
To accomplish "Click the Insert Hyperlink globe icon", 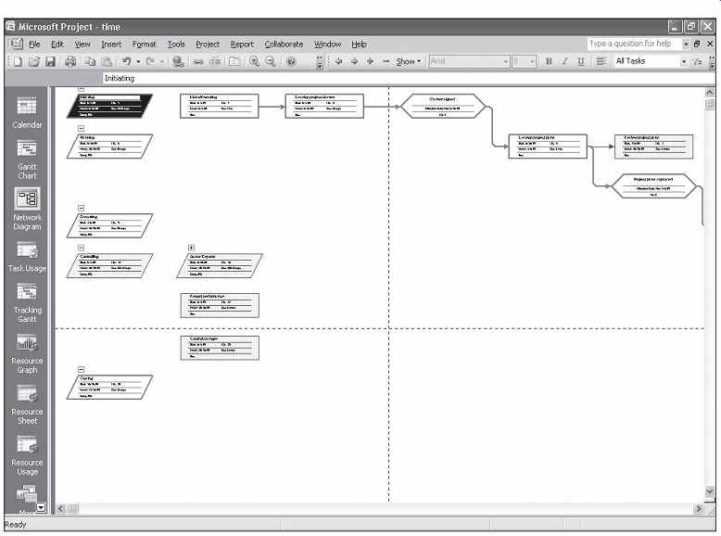I will point(178,61).
